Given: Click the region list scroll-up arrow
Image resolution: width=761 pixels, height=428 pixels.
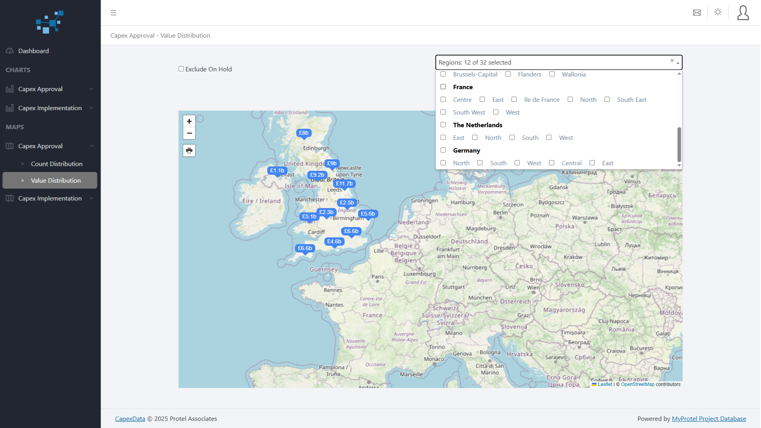Looking at the screenshot, I should coord(679,74).
